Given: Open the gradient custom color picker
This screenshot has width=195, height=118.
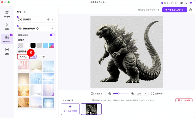Looking at the screenshot, I should (x=52, y=45).
